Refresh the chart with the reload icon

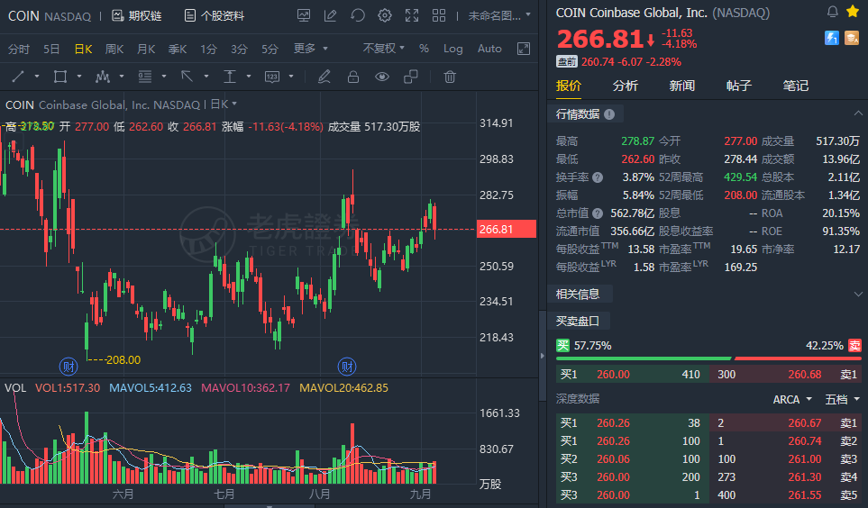(358, 15)
